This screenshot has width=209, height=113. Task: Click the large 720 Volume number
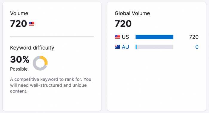(19, 24)
